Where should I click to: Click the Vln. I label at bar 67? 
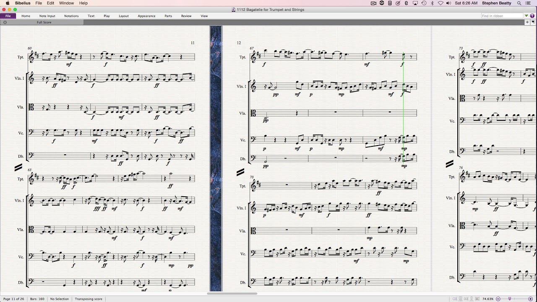pyautogui.click(x=241, y=86)
